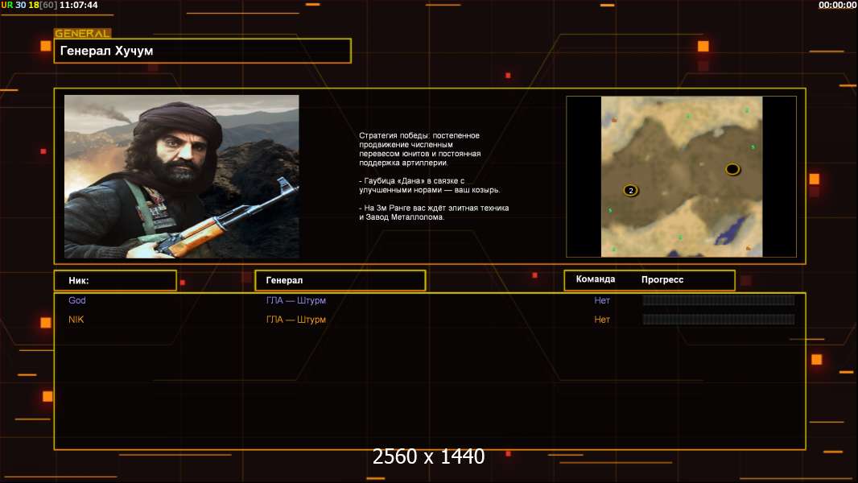The image size is (858, 483).
Task: Click the orange square left of the general title
Action: click(x=46, y=47)
